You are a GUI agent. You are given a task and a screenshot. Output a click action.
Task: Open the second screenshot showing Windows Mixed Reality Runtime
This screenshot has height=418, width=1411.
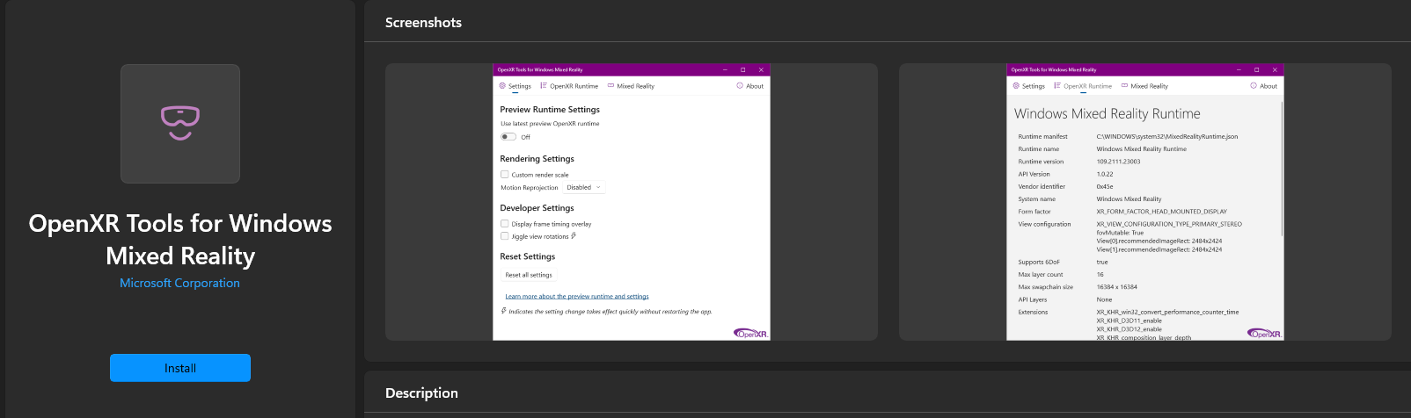click(x=1145, y=202)
